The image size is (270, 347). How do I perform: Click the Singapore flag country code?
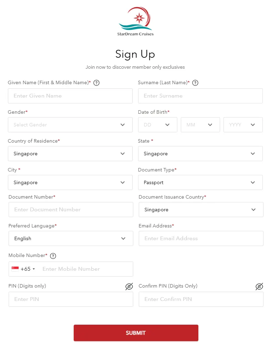click(x=23, y=269)
